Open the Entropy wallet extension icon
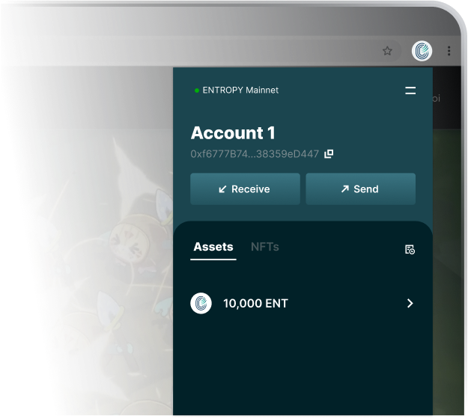The width and height of the screenshot is (468, 419). pyautogui.click(x=422, y=51)
